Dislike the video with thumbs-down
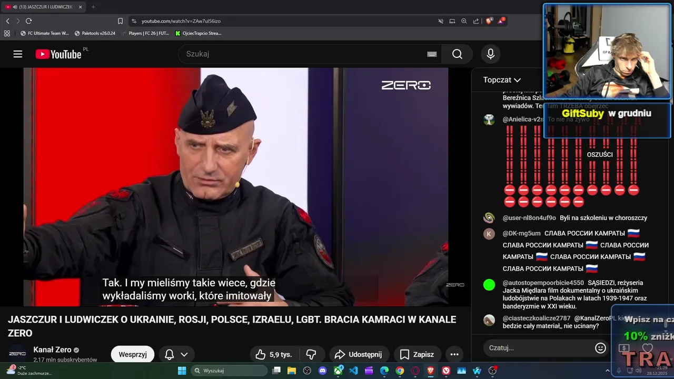Viewport: 674px width, 379px height. [311, 354]
